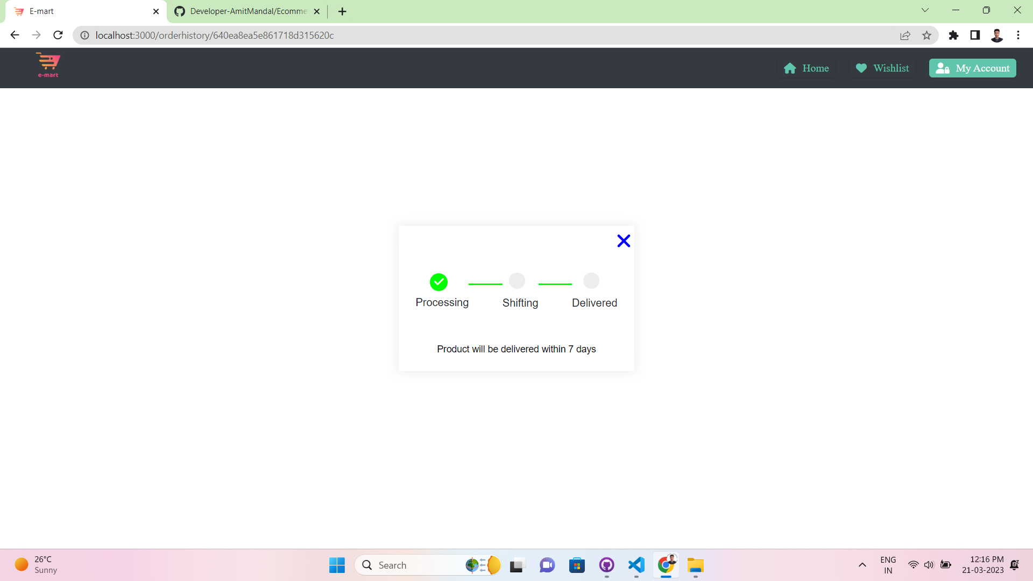Open Visual Studio Code from taskbar
Screen dimensions: 1033x581
(636, 565)
